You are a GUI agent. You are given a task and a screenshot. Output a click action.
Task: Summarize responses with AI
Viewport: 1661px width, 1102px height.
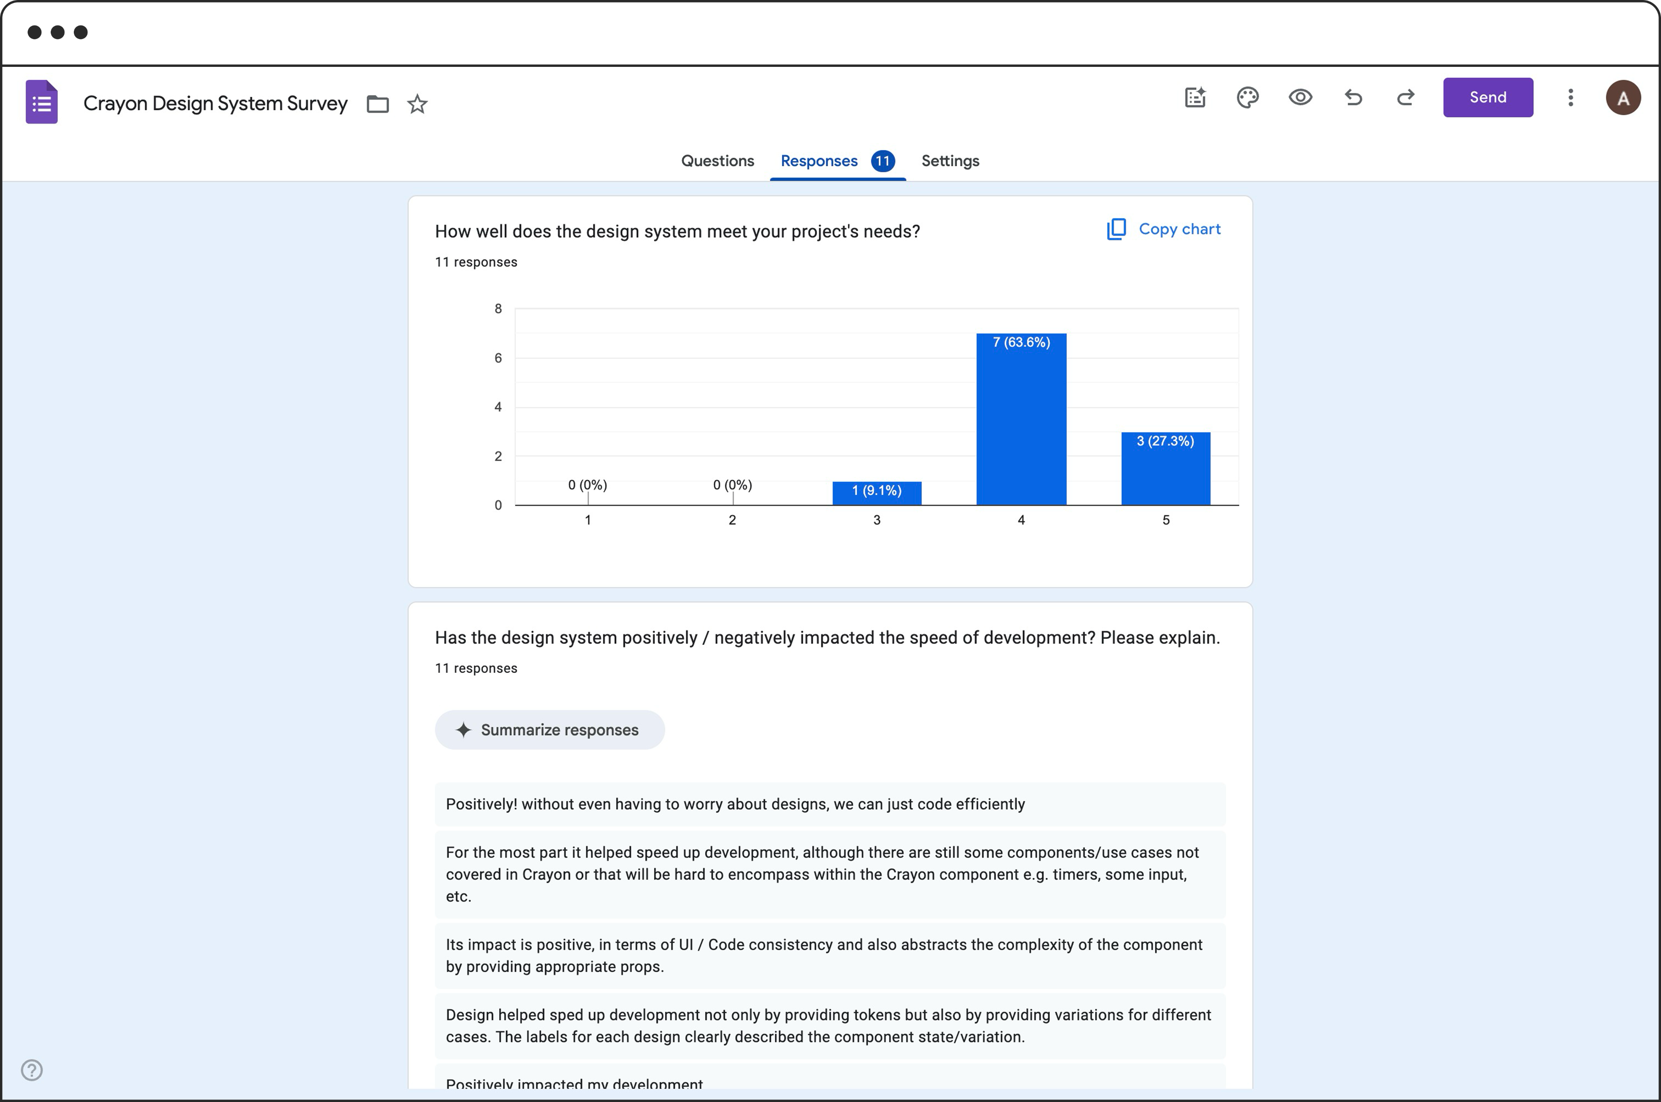pyautogui.click(x=550, y=730)
